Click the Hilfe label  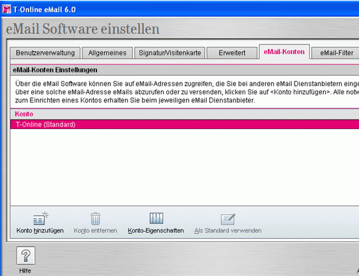click(25, 271)
